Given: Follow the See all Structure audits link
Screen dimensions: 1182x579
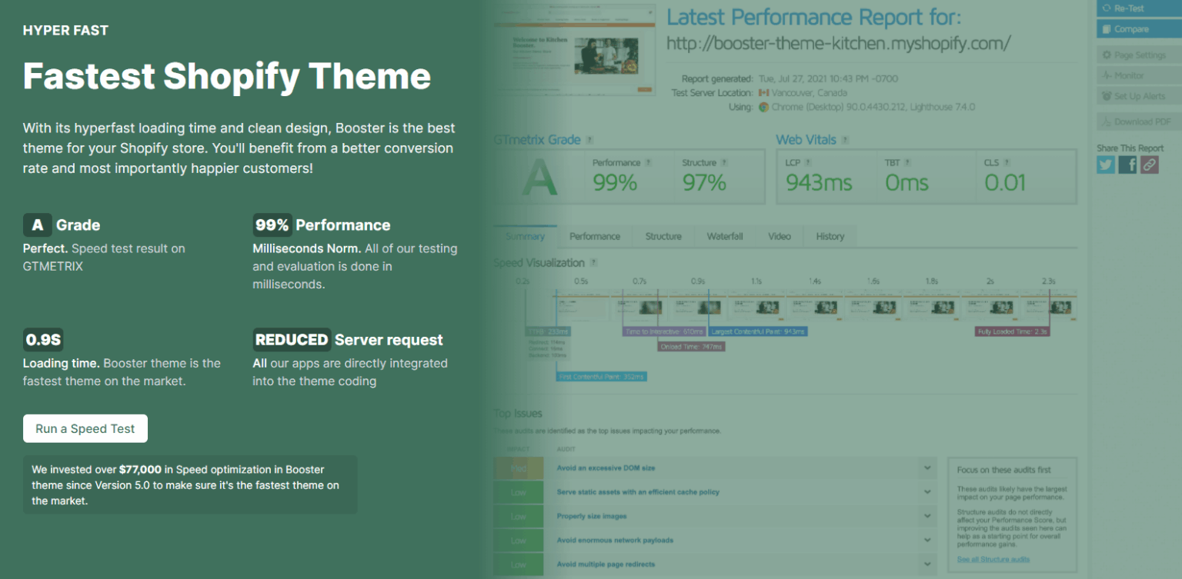Looking at the screenshot, I should pyautogui.click(x=993, y=559).
